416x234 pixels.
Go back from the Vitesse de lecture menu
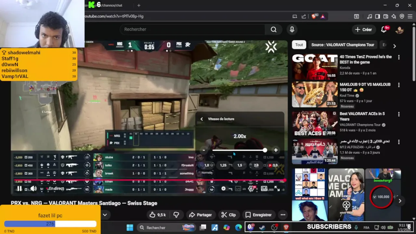point(201,119)
